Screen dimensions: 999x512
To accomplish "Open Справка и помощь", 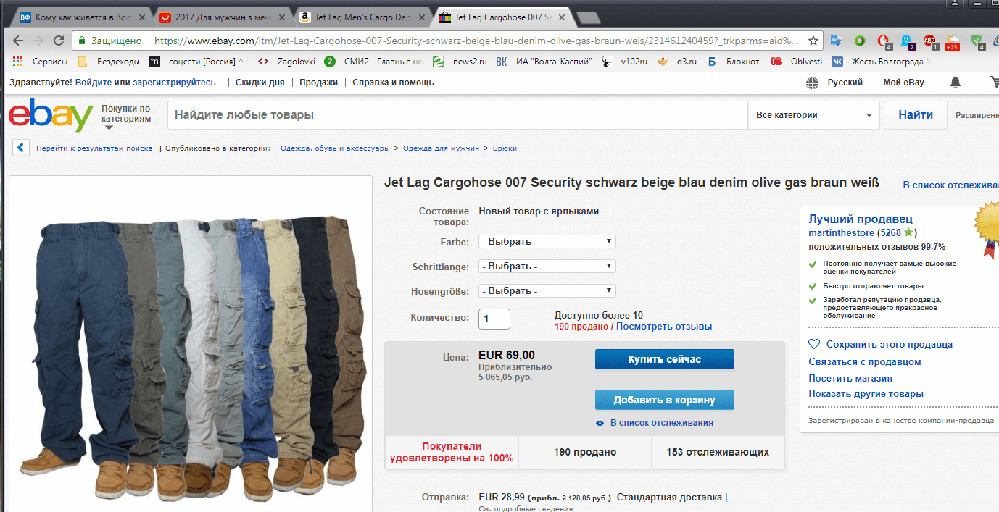I will [x=393, y=83].
